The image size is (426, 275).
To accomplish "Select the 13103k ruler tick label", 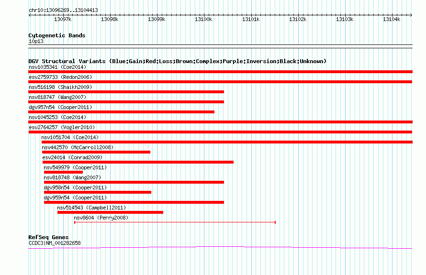I will pos(345,19).
